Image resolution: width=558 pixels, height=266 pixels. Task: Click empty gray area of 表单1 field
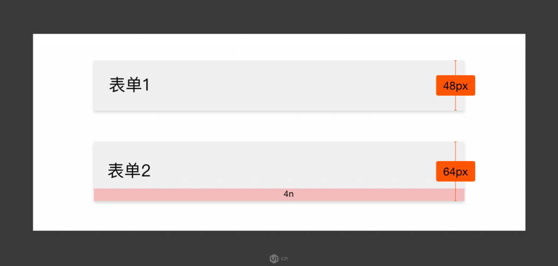(284, 85)
